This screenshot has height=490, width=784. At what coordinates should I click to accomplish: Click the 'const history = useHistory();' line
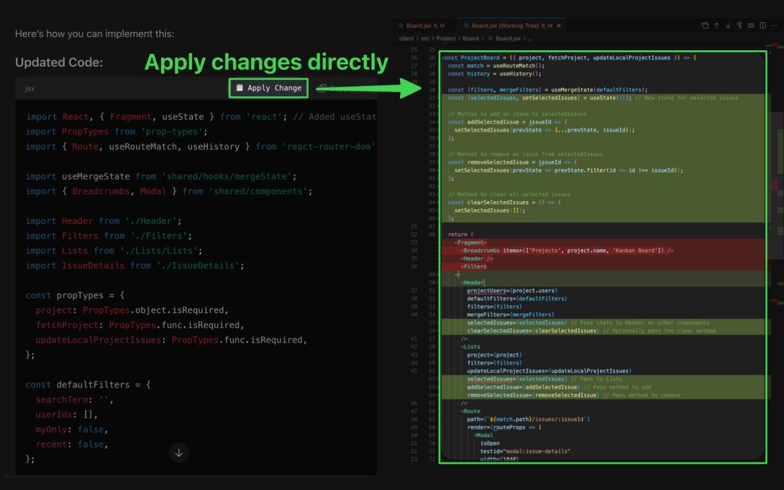(494, 73)
